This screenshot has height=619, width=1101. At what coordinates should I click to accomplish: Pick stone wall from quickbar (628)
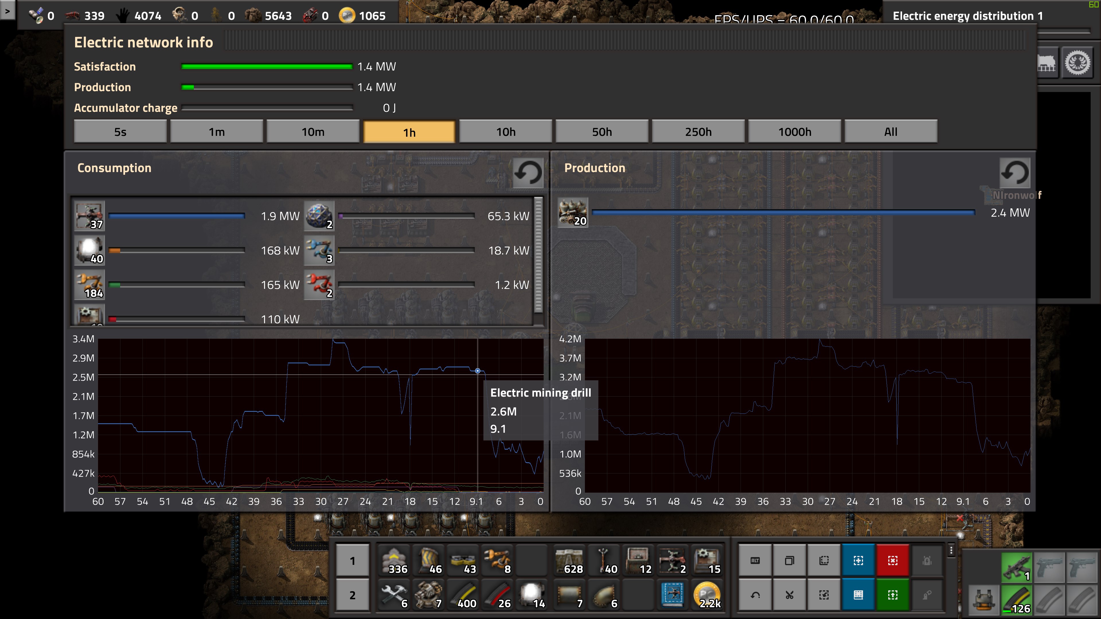pyautogui.click(x=569, y=561)
